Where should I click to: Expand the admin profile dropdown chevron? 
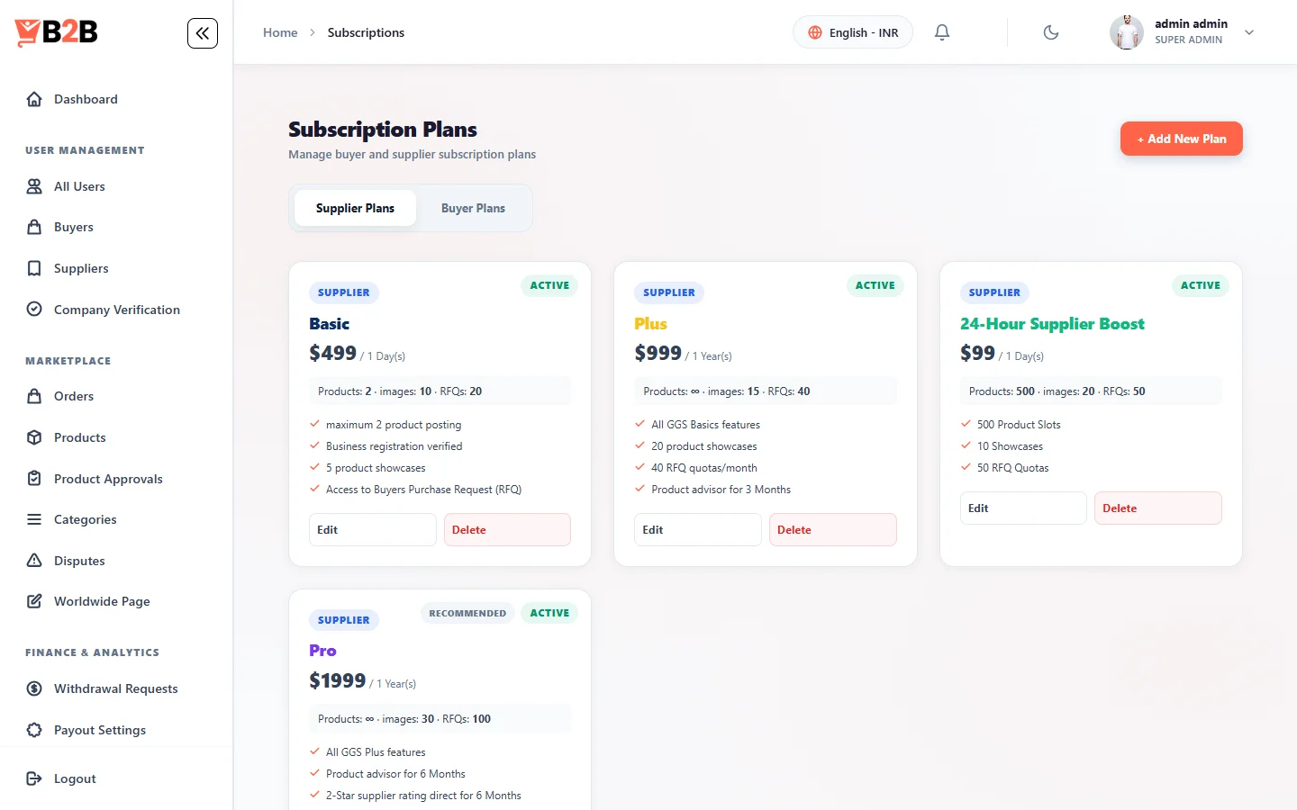[1249, 32]
